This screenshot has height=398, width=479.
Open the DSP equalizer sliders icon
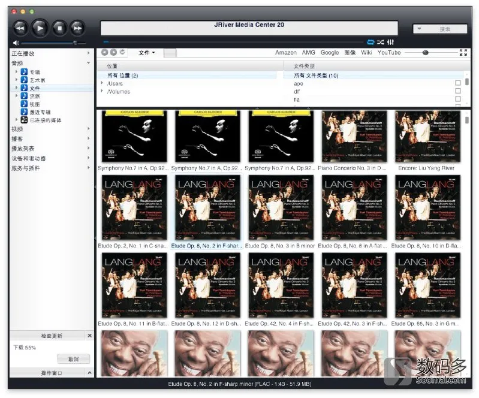pyautogui.click(x=390, y=42)
